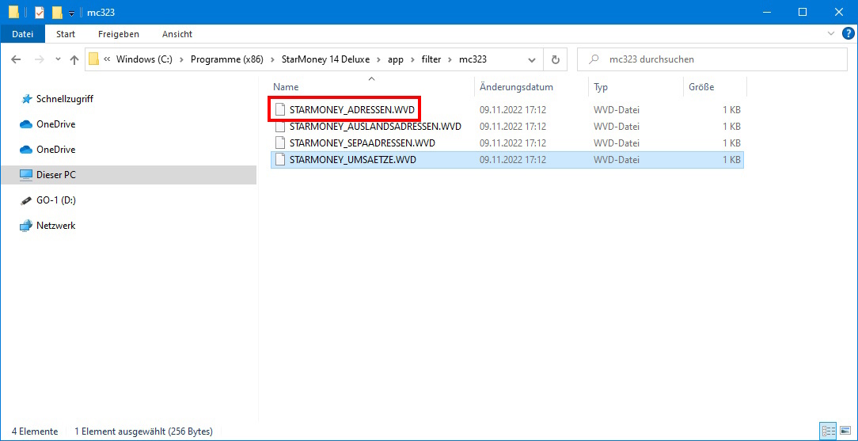
Task: Open GO-1 (D:) drive in sidebar
Action: click(x=56, y=200)
